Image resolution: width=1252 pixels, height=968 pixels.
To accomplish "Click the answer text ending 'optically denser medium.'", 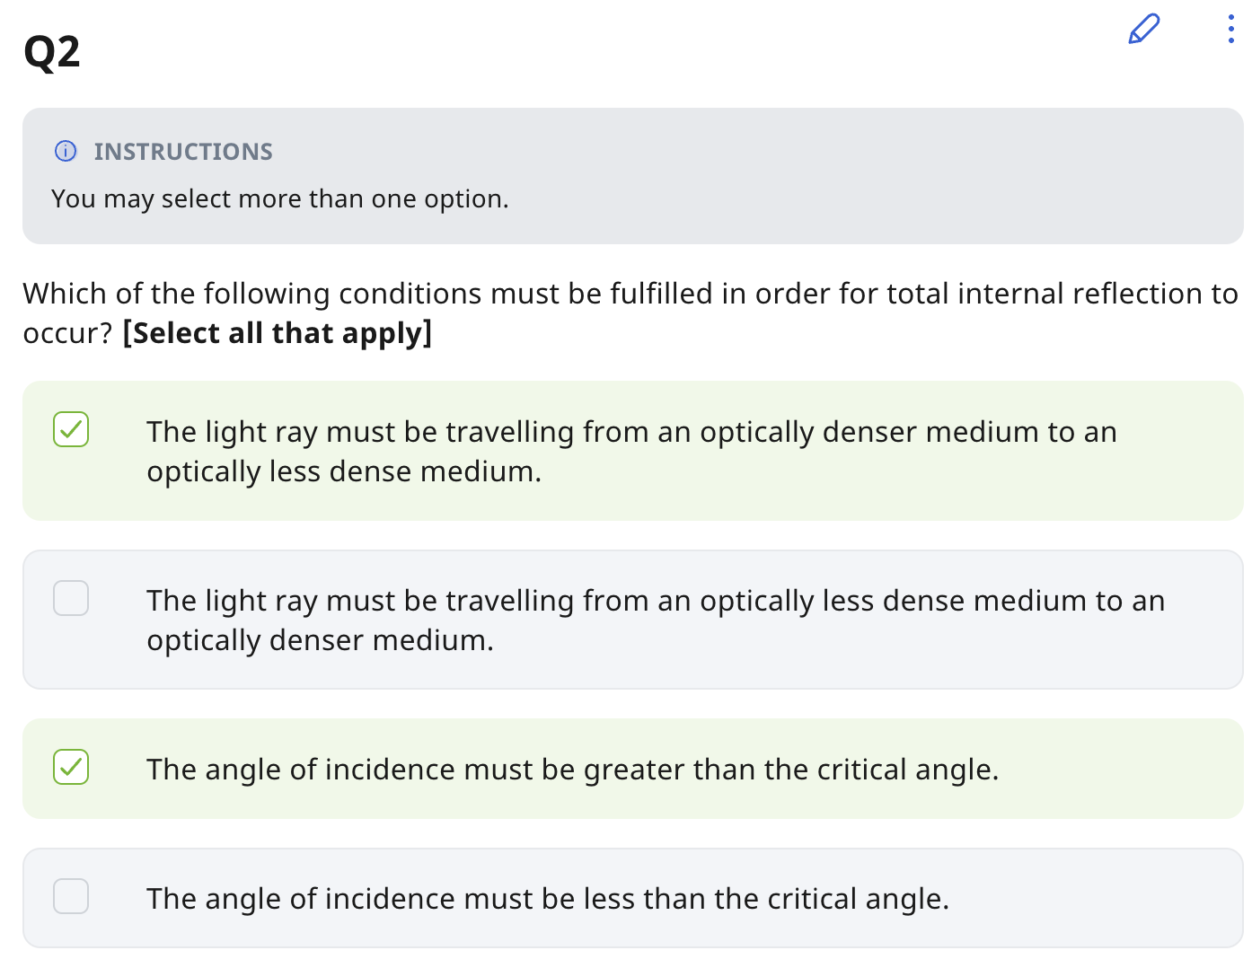I will click(655, 620).
